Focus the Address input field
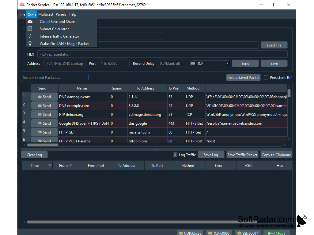 (64, 64)
